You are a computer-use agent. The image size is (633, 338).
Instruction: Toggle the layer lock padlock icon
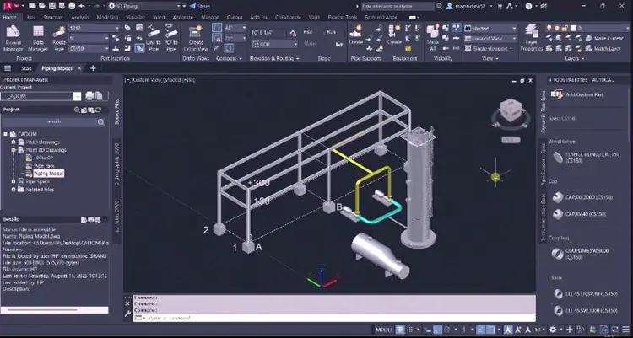pos(563,28)
